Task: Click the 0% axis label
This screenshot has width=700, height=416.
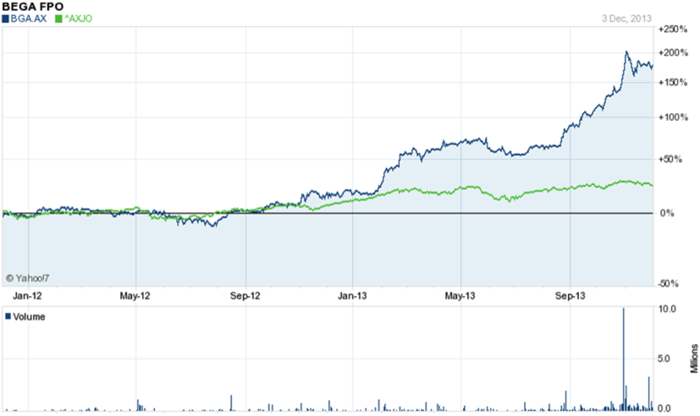Action: click(x=667, y=213)
